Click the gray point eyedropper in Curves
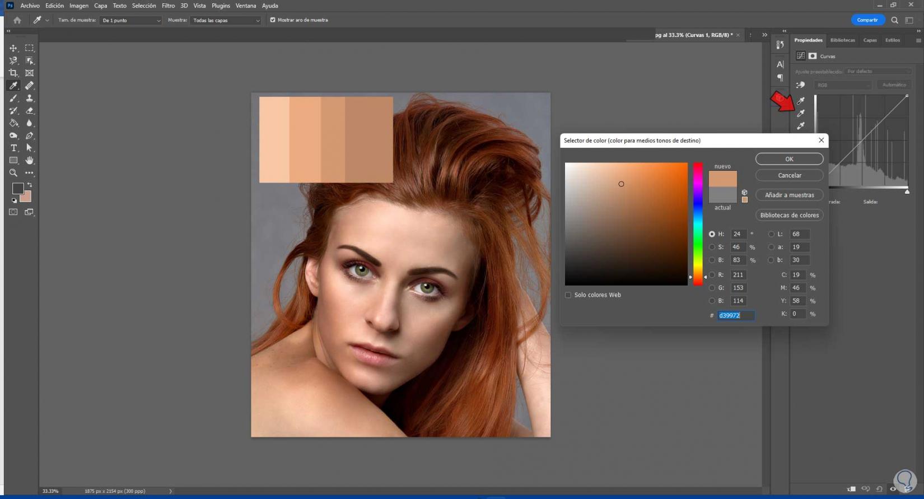Image resolution: width=924 pixels, height=499 pixels. [801, 113]
